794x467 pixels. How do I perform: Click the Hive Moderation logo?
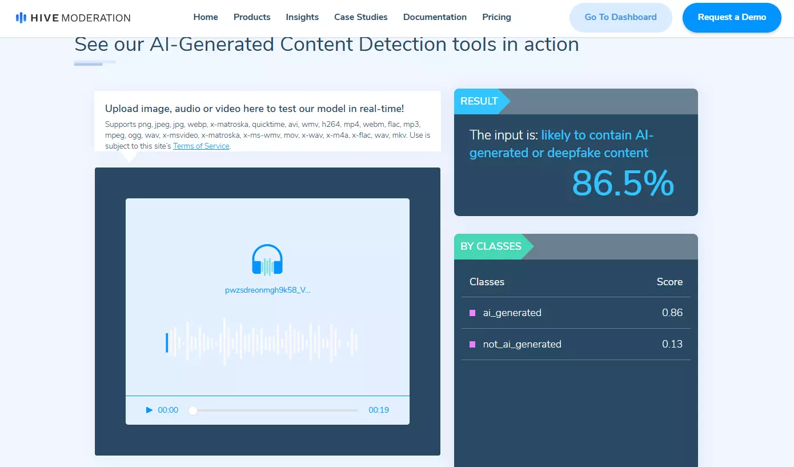[73, 18]
